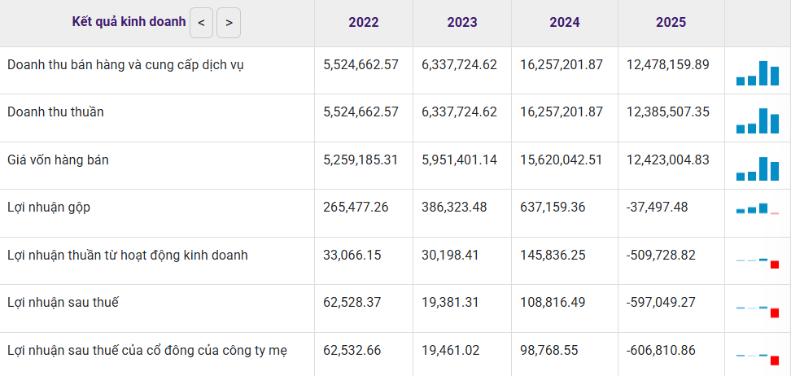Click the value 33,066.15
Screen dimensions: 791x376
tap(352, 256)
